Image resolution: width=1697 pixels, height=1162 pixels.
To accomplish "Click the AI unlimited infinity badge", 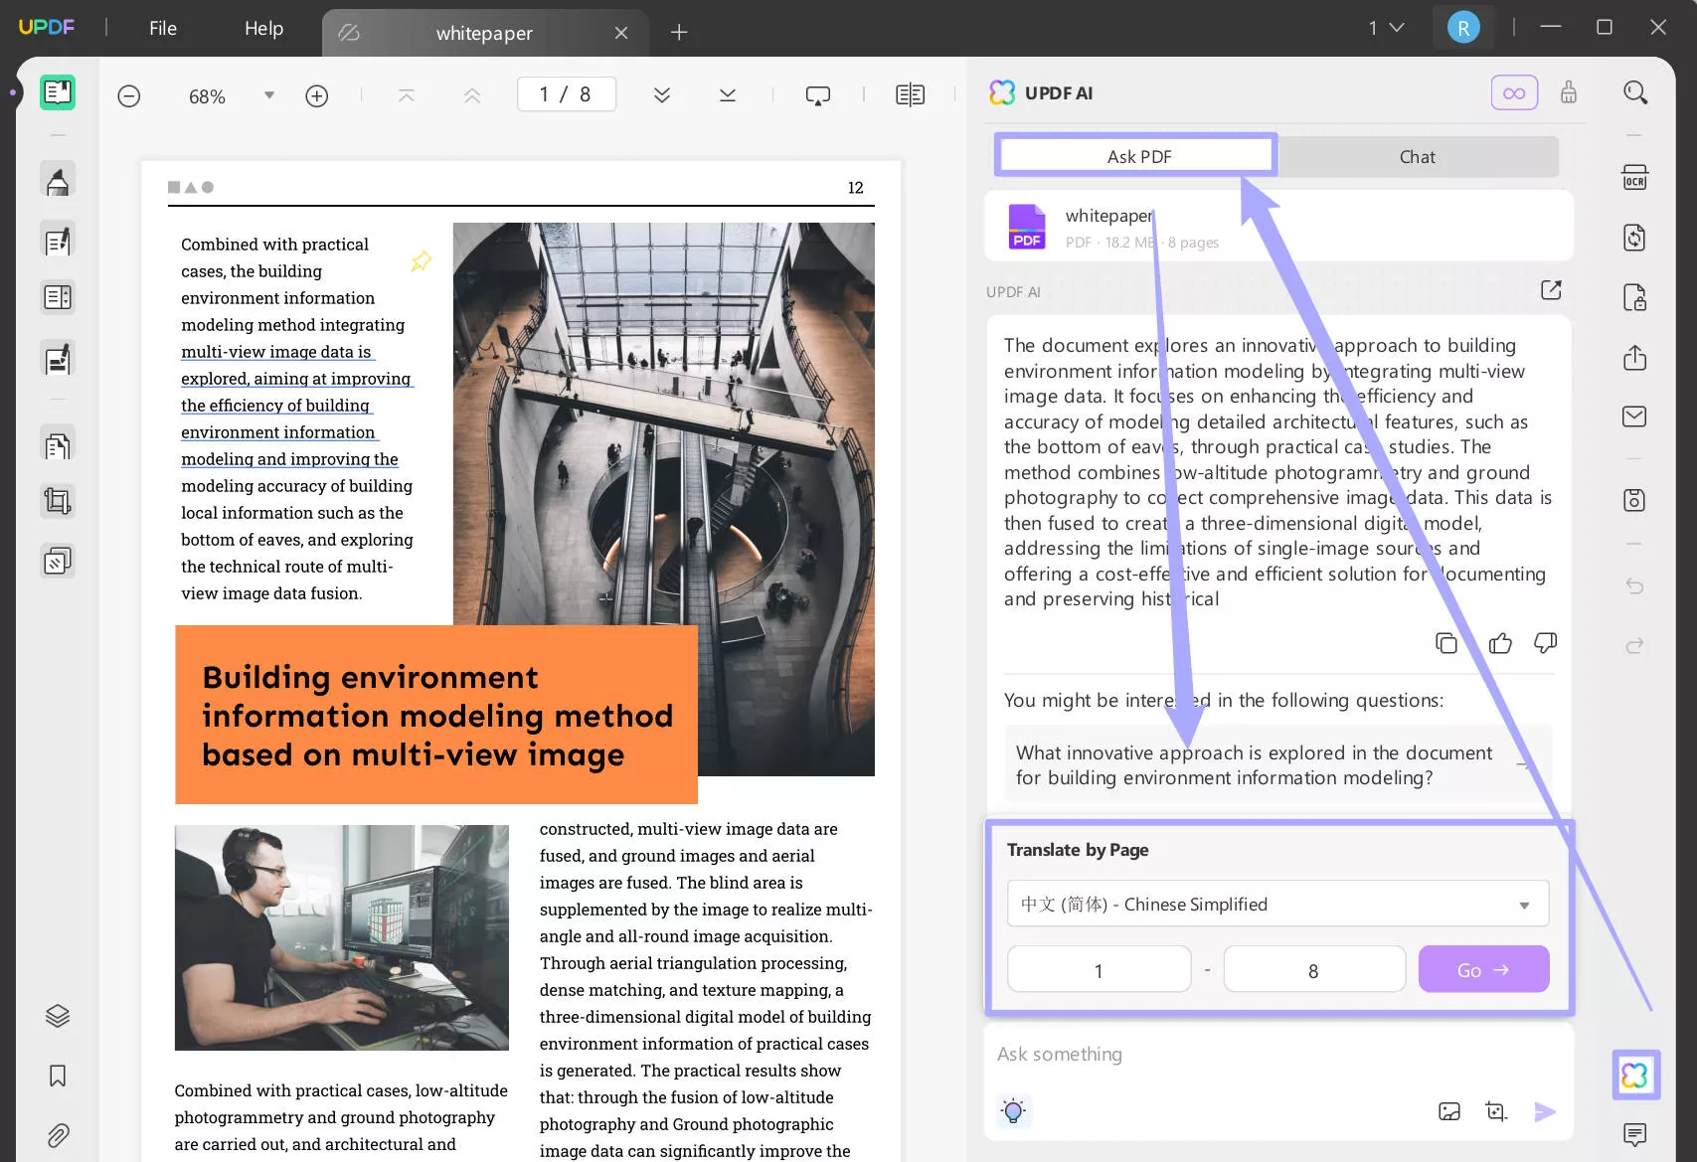I will pyautogui.click(x=1514, y=92).
